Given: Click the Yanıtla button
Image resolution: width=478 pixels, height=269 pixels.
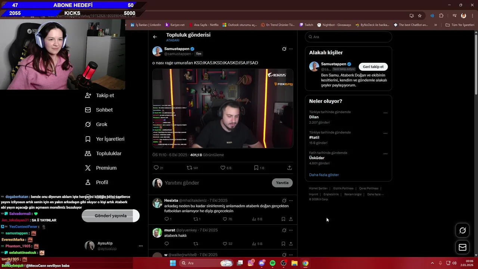Looking at the screenshot, I should point(282,183).
